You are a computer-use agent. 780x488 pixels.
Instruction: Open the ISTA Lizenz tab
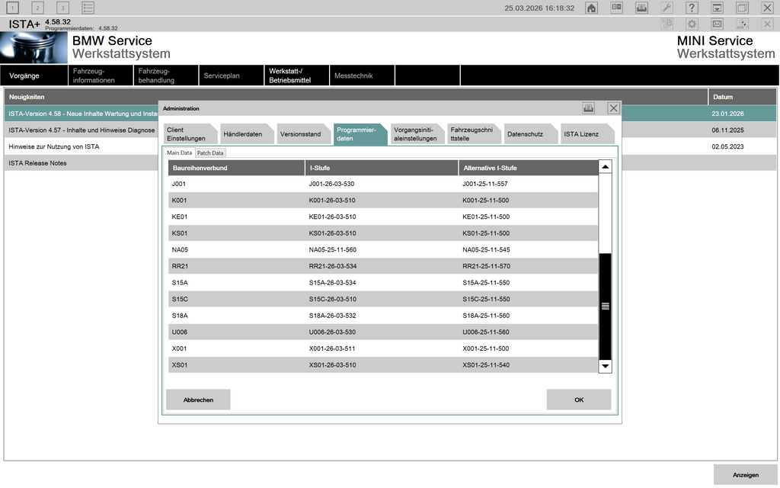tap(583, 134)
